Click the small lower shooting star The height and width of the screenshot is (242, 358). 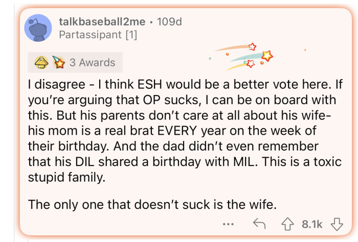250,64
